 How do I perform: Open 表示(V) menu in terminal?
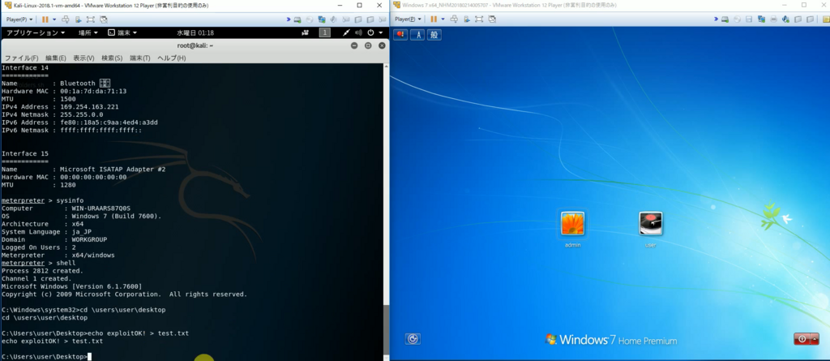(x=83, y=58)
